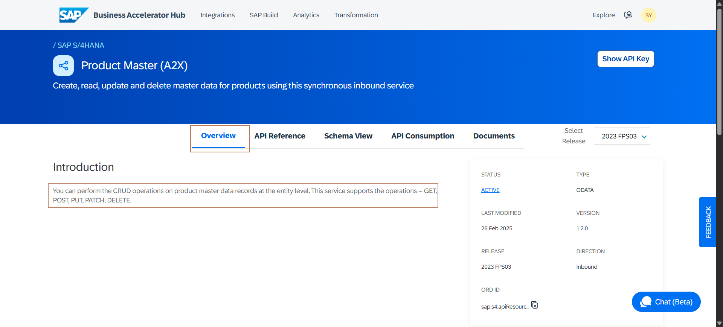Click the vertical scrollbar thumb
723x327 pixels.
[719, 71]
